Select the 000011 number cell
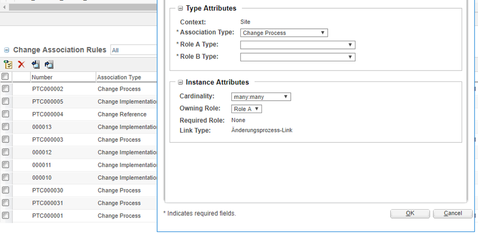Image resolution: width=478 pixels, height=241 pixels. tap(42, 165)
